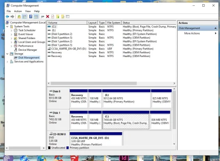220x161 pixels.
Task: Click the console tree horizontal scrollbar
Action: [x=24, y=148]
